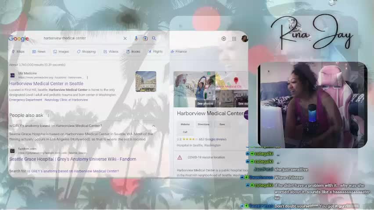Image resolution: width=374 pixels, height=210 pixels.
Task: Click the Website button in knowledge panel
Action: point(185,124)
